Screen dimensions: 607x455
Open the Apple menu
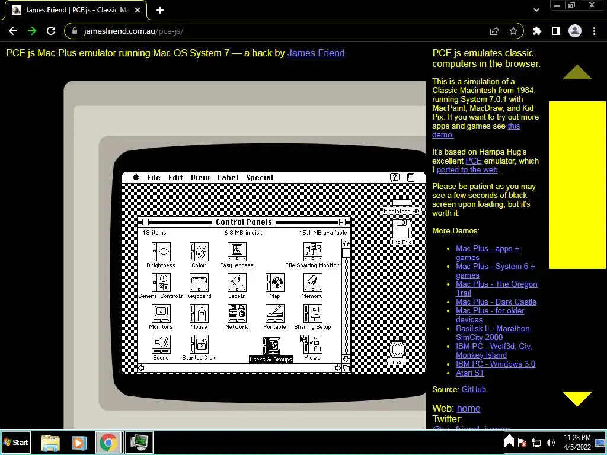tap(136, 177)
